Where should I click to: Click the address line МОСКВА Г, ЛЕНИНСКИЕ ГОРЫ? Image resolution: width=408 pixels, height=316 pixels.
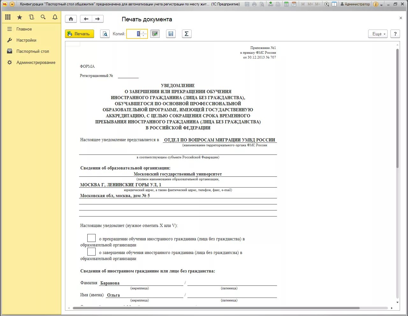(120, 185)
